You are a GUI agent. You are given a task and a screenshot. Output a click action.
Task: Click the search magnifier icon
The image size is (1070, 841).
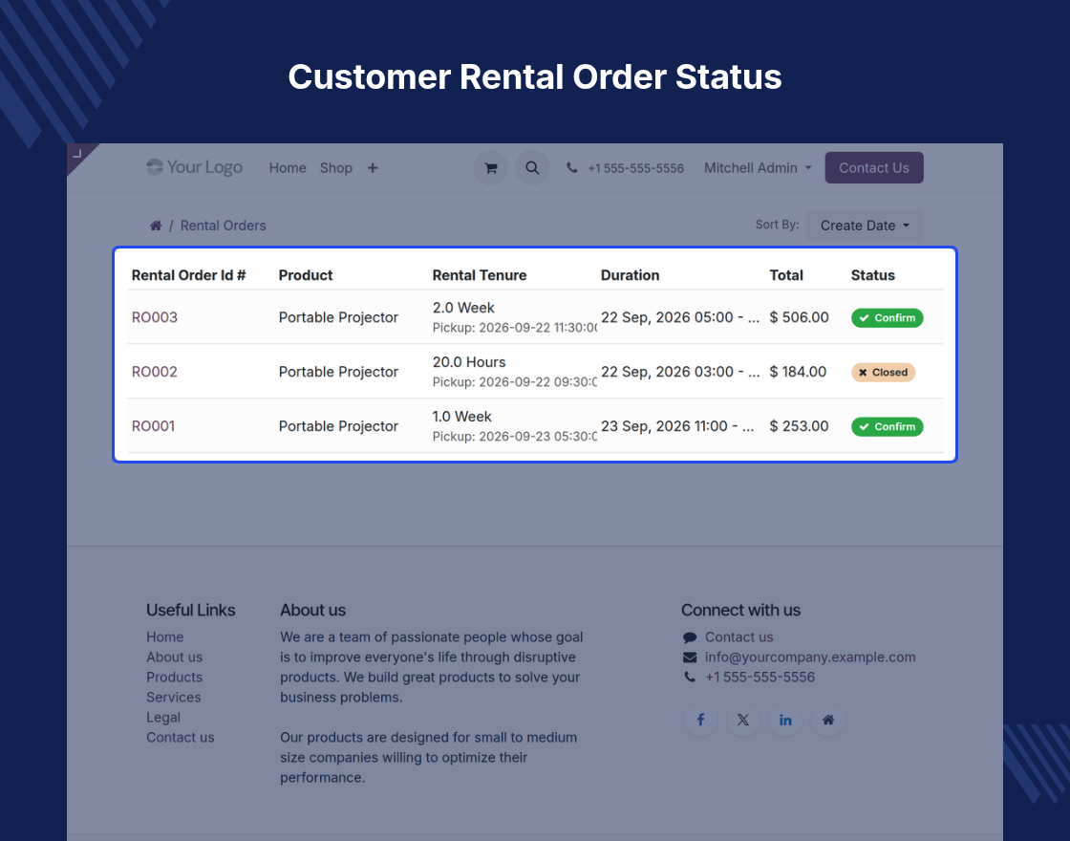[532, 168]
